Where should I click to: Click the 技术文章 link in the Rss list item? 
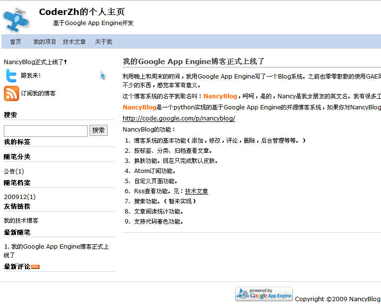pos(197,191)
